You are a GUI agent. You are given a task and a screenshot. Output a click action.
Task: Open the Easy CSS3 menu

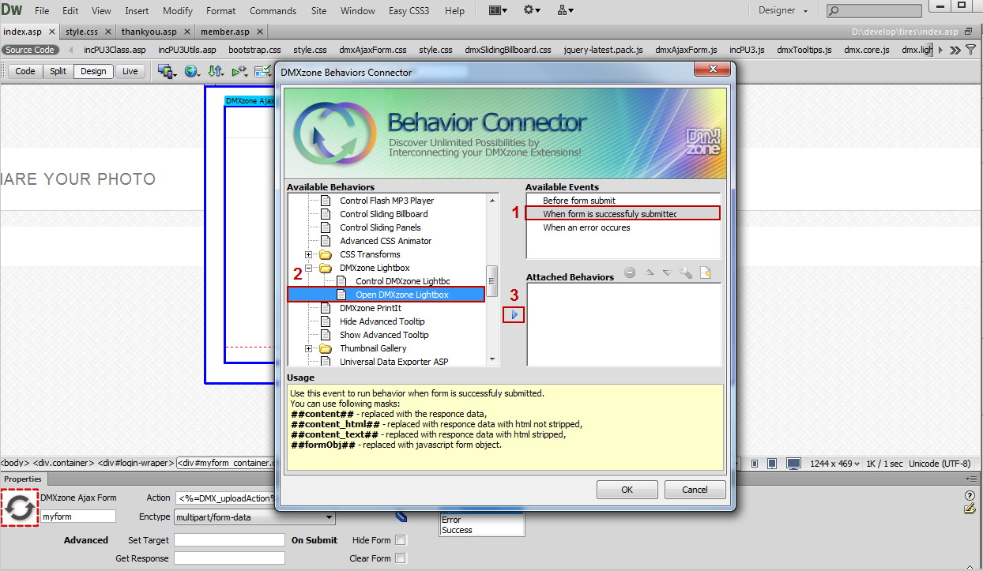[409, 11]
